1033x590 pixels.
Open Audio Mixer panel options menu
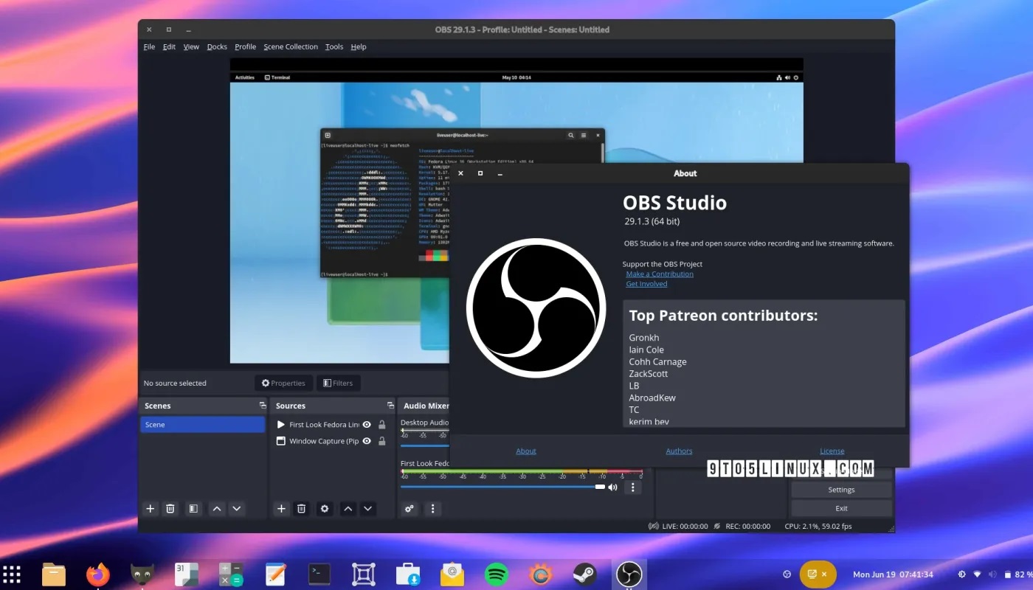pyautogui.click(x=432, y=509)
